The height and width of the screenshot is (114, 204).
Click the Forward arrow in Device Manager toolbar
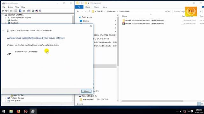click(6, 11)
